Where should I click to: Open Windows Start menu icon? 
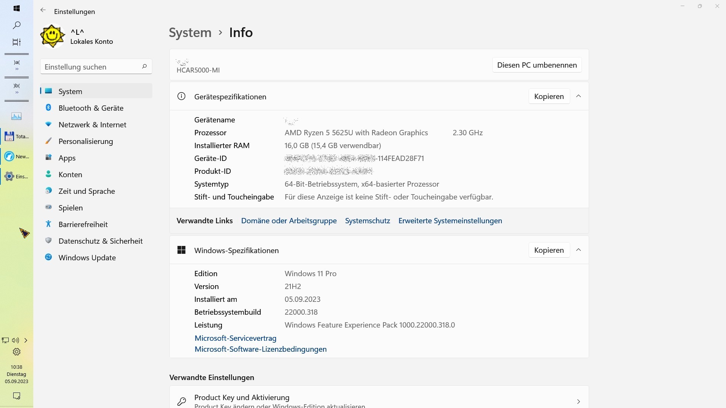17,8
